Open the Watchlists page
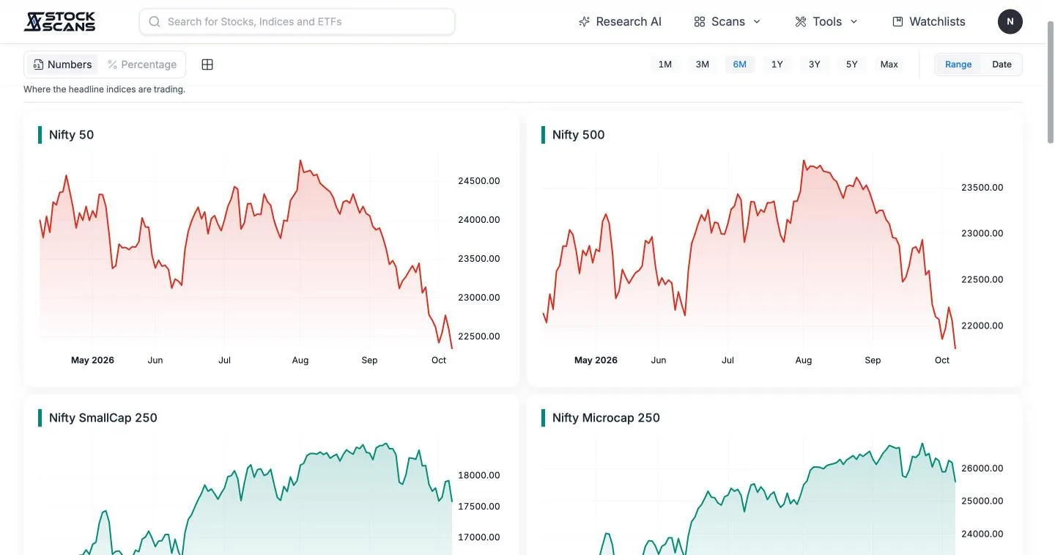Screen dimensions: 1055x555 929,21
